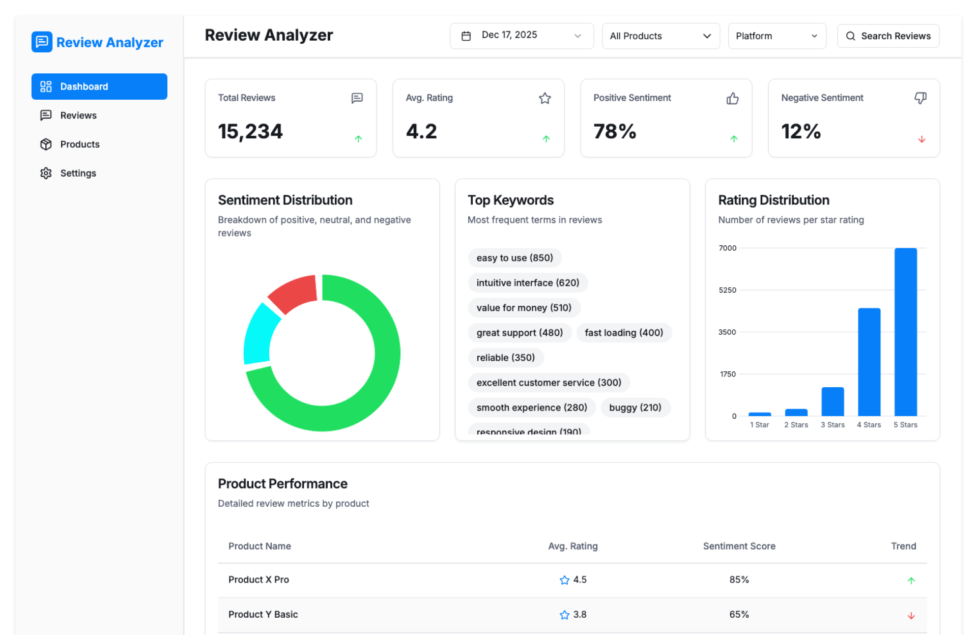The image size is (977, 635).
Task: Click the 'buggy (210)' keyword tag
Action: tap(635, 408)
